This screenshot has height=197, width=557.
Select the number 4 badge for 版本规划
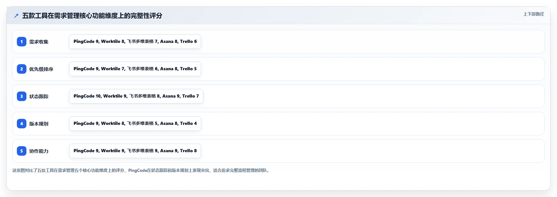22,124
